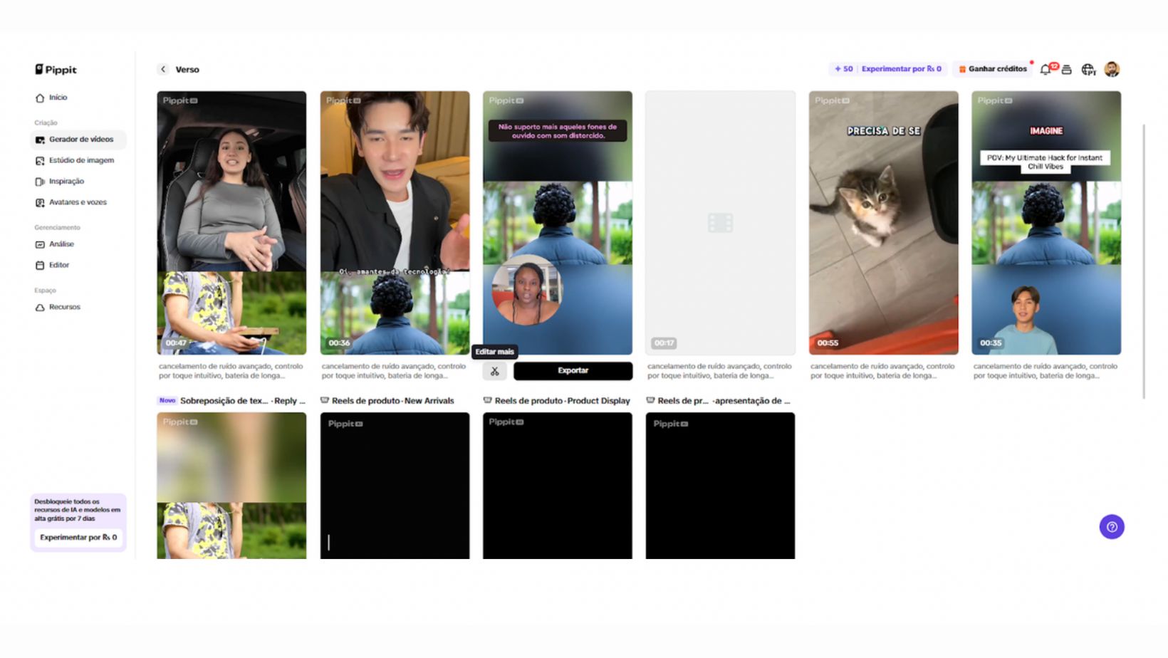Image resolution: width=1168 pixels, height=658 pixels.
Task: Click the user profile avatar
Action: pyautogui.click(x=1112, y=69)
